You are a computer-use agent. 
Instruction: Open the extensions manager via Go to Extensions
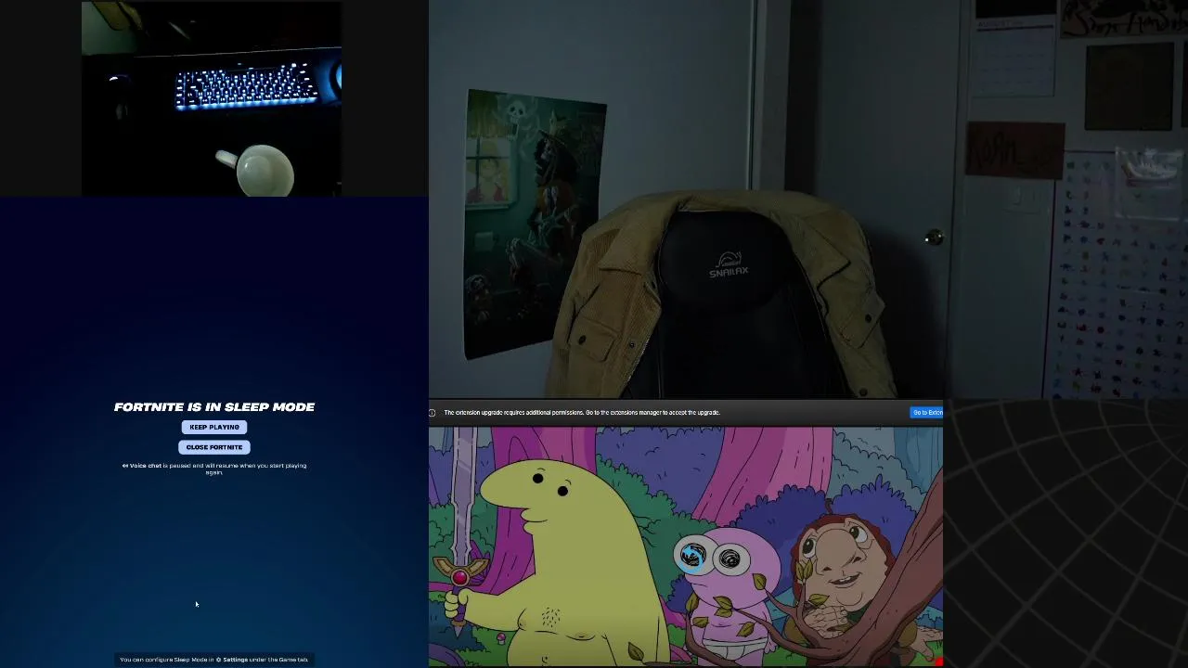(927, 413)
